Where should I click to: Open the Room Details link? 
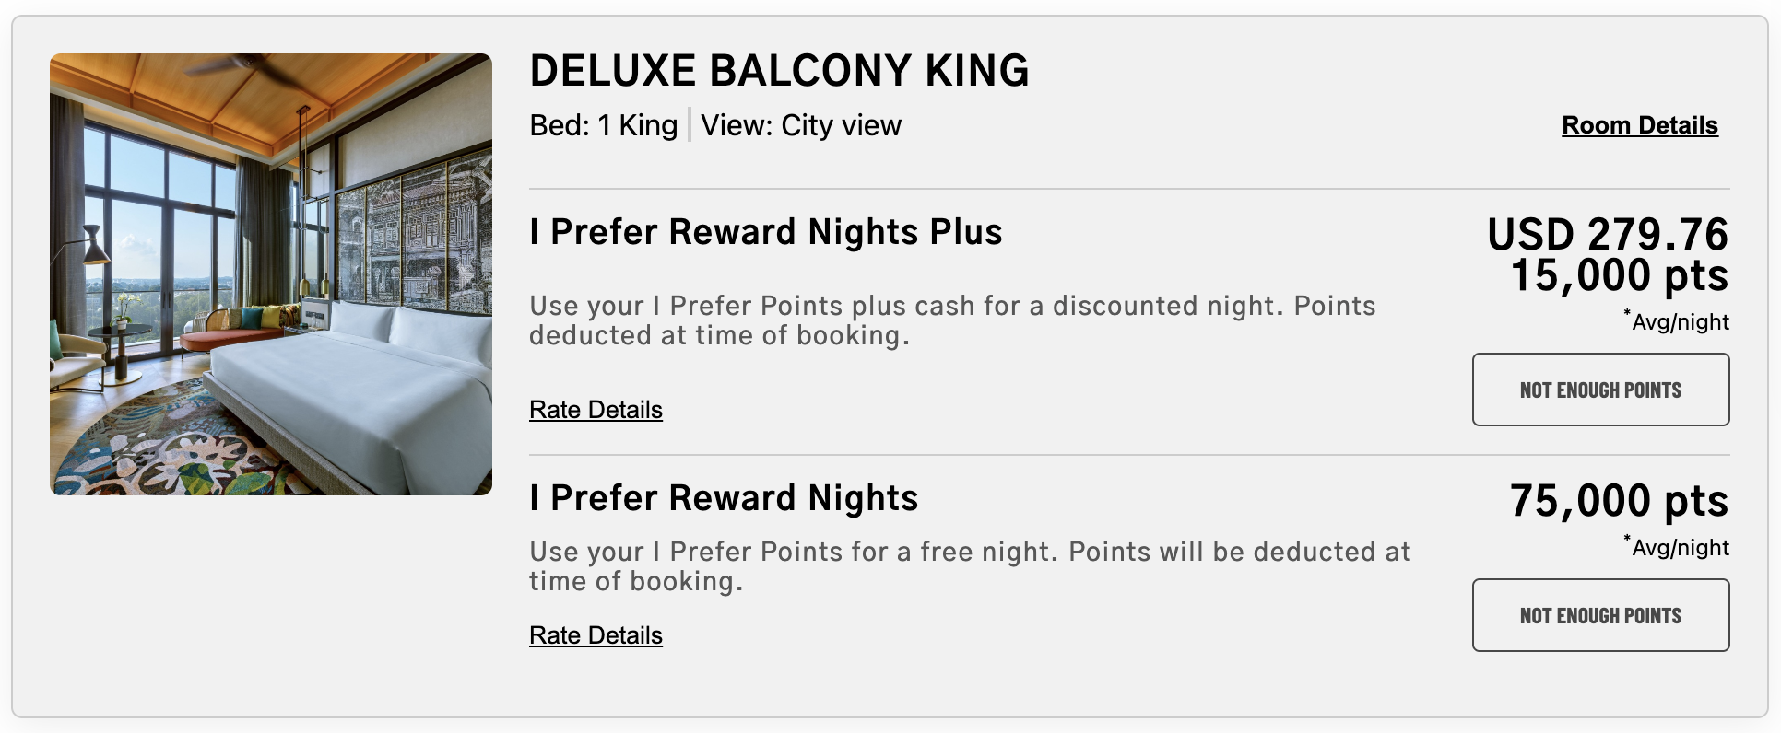pyautogui.click(x=1639, y=125)
